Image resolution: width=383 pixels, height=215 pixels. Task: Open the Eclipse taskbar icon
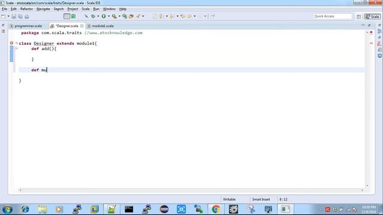tap(164, 210)
